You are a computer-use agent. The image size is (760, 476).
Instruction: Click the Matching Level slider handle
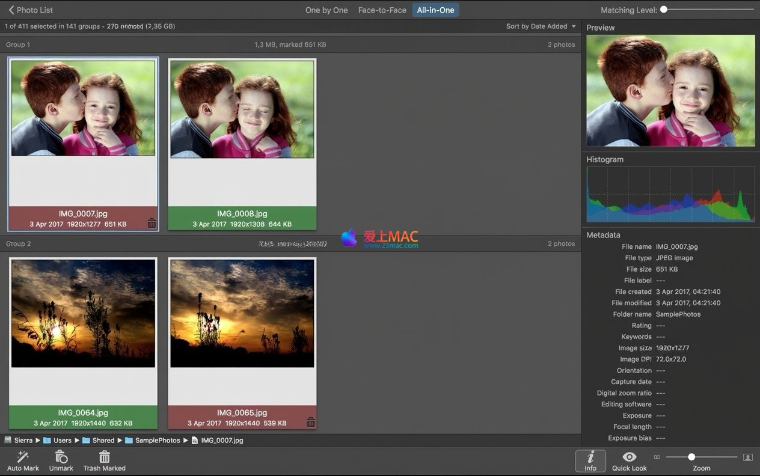(664, 10)
